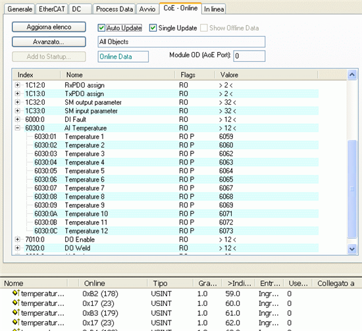Viewport: 362px width, 331px height.
Task: Click the scroll up arrow of CoE list
Action: pyautogui.click(x=352, y=75)
